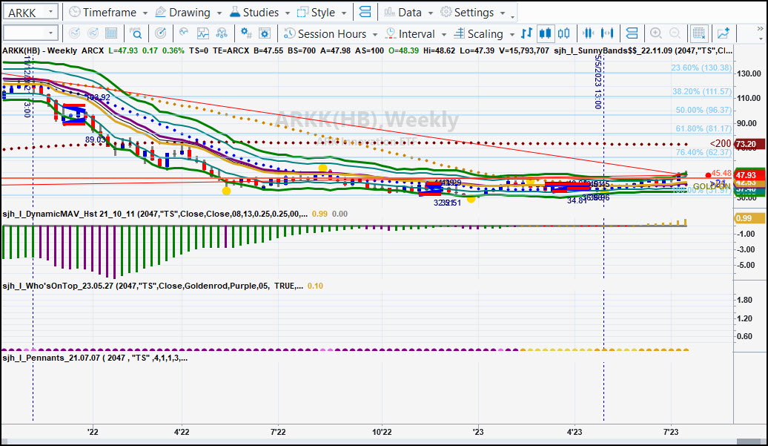Expand the Session Hours dropdown arrow

tap(374, 34)
